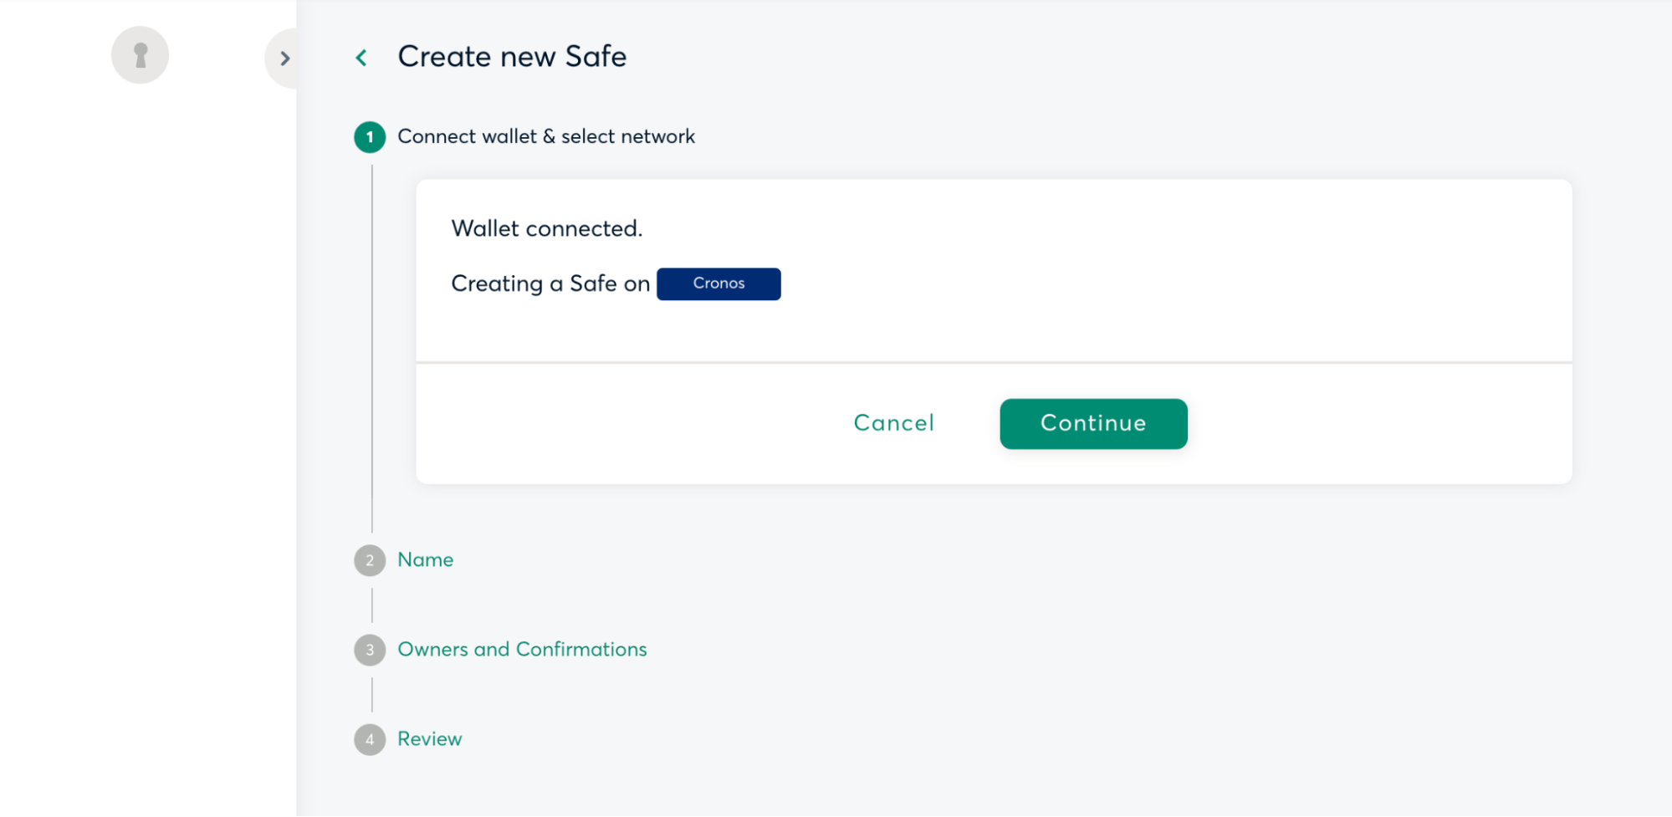Click the connector line above step 4
1672x817 pixels.
372,695
